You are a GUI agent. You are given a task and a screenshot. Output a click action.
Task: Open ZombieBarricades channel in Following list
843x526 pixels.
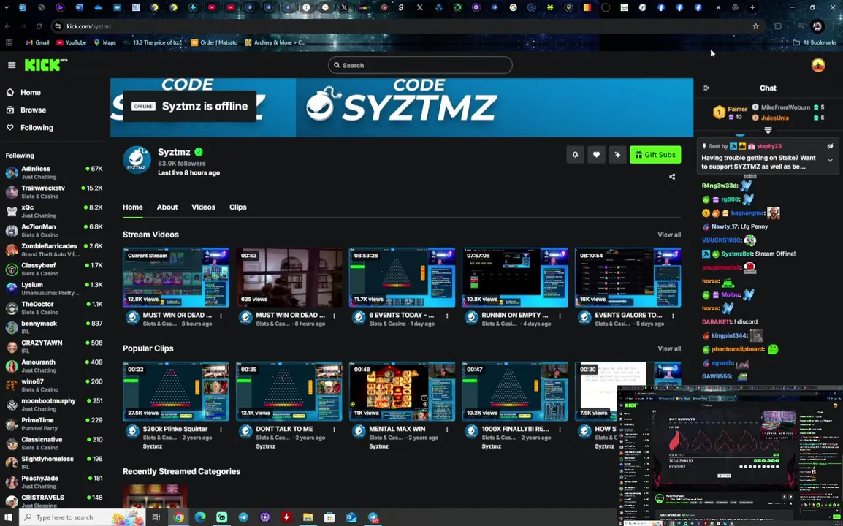pyautogui.click(x=54, y=250)
